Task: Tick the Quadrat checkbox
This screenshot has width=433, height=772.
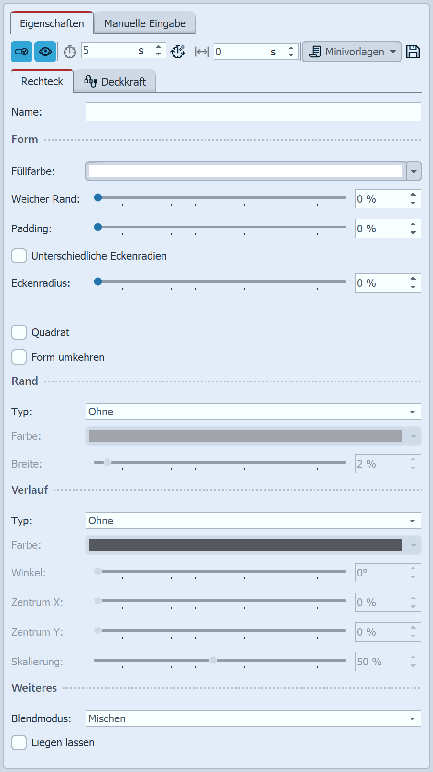Action: coord(19,332)
